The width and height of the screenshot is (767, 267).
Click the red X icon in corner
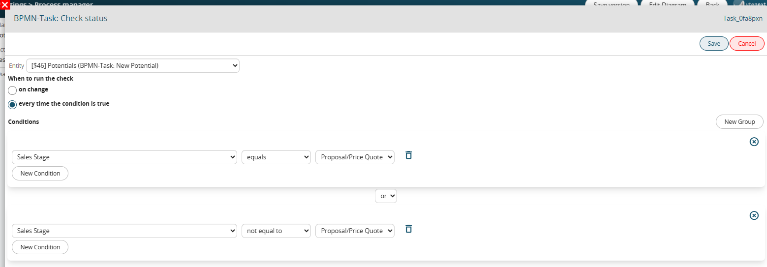pyautogui.click(x=5, y=5)
